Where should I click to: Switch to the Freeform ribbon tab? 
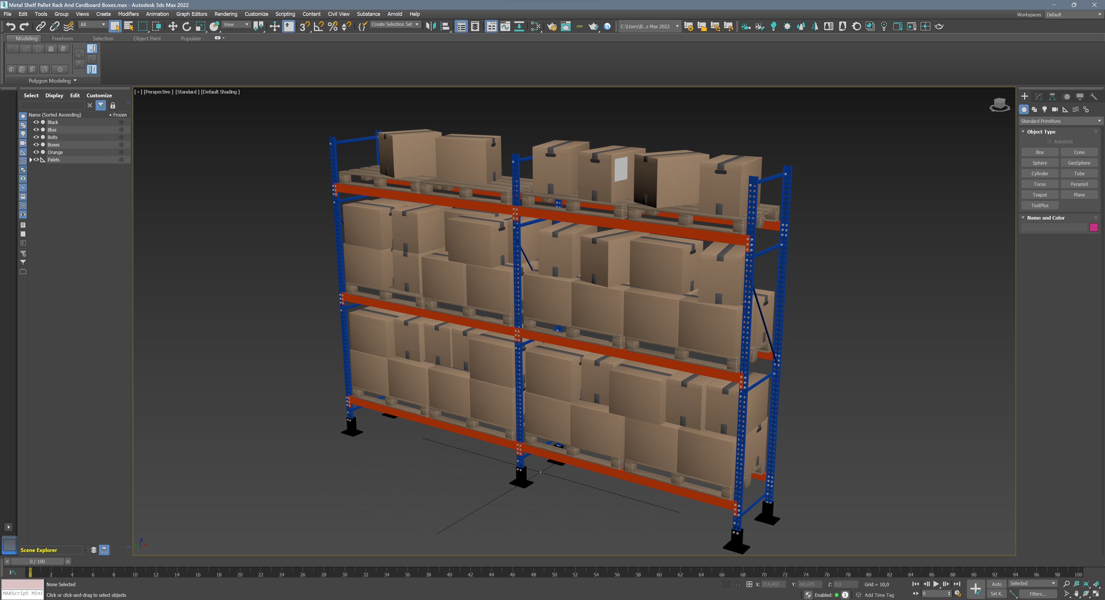point(62,38)
